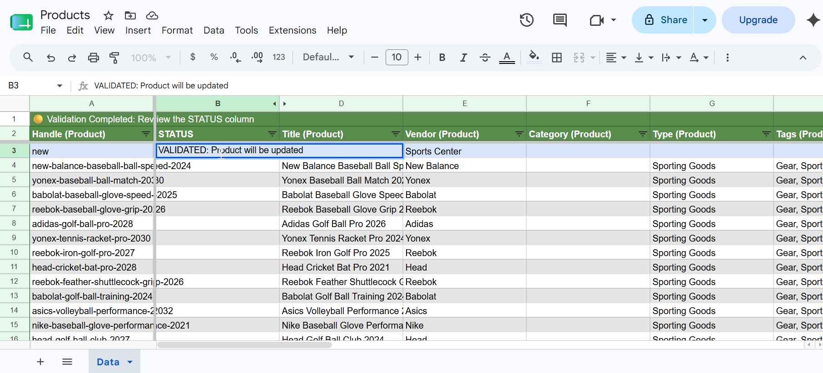Open the Data menu

click(x=214, y=30)
